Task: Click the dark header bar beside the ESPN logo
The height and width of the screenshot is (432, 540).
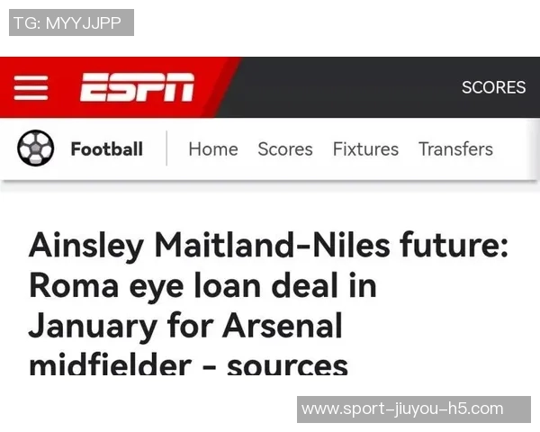Action: pos(342,87)
